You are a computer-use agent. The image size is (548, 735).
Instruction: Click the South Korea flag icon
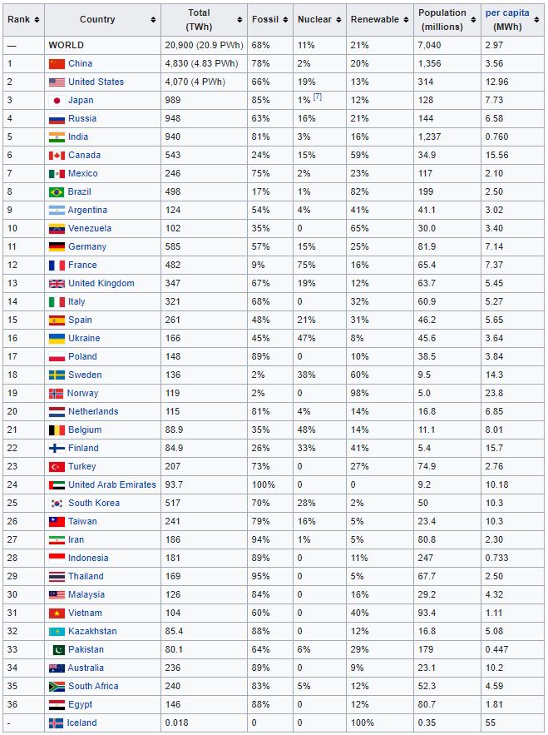pyautogui.click(x=57, y=503)
